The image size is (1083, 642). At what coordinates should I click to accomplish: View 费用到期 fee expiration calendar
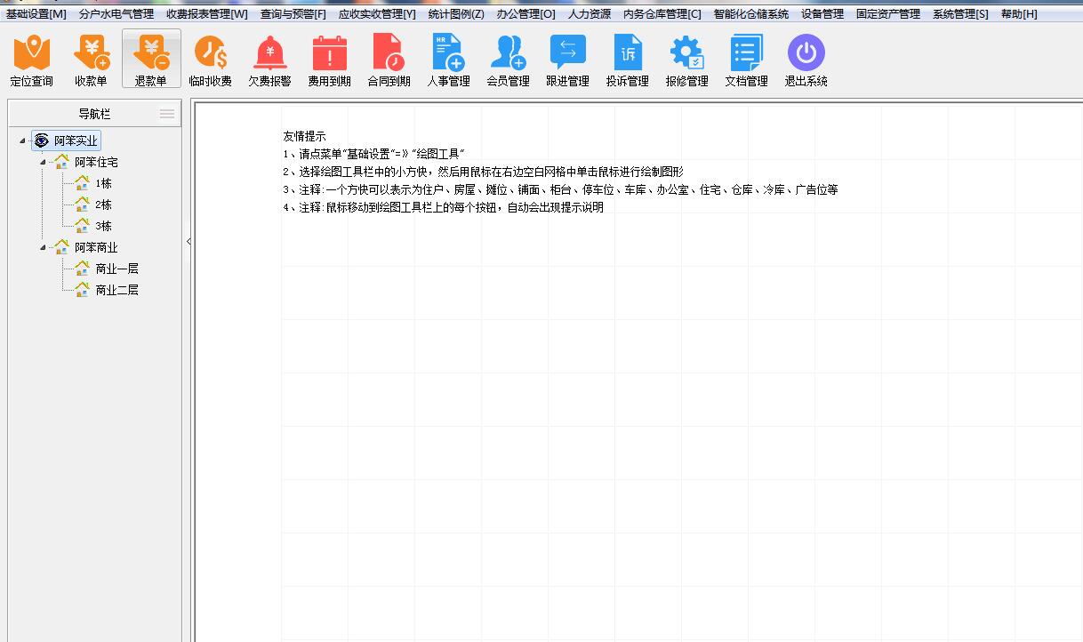click(330, 60)
